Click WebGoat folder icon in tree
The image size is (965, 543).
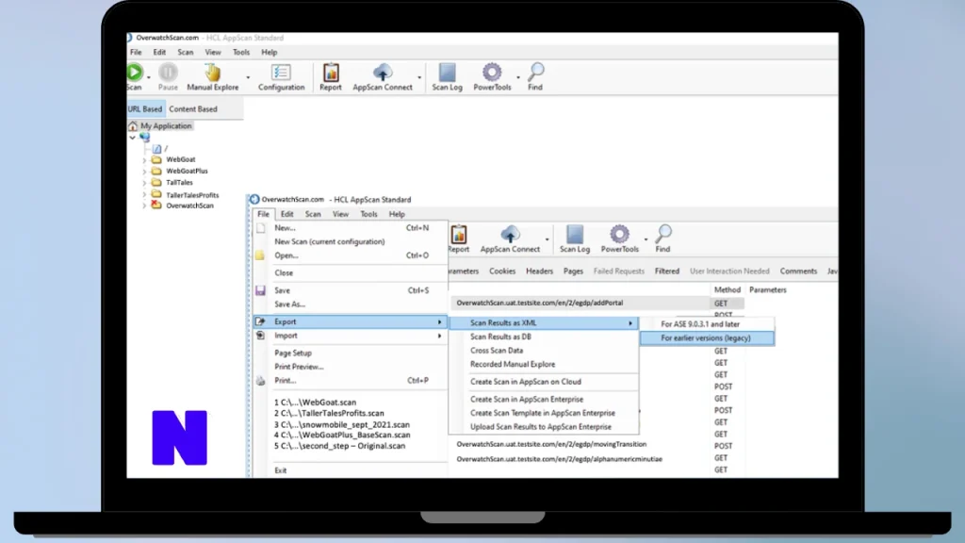(x=156, y=159)
